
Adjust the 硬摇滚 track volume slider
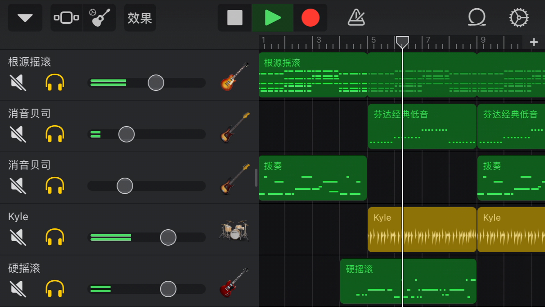[168, 289]
